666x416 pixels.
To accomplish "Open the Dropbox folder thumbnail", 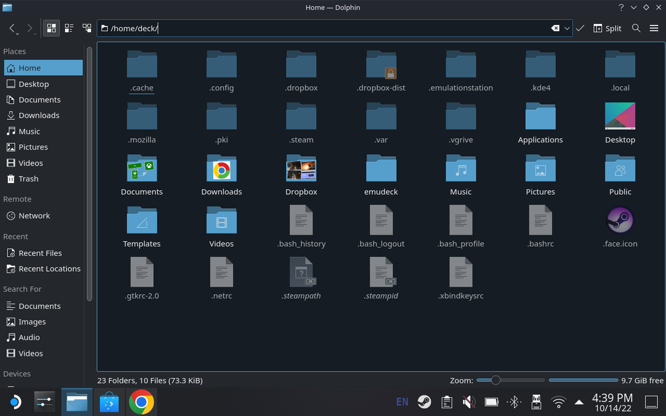I will pyautogui.click(x=301, y=169).
